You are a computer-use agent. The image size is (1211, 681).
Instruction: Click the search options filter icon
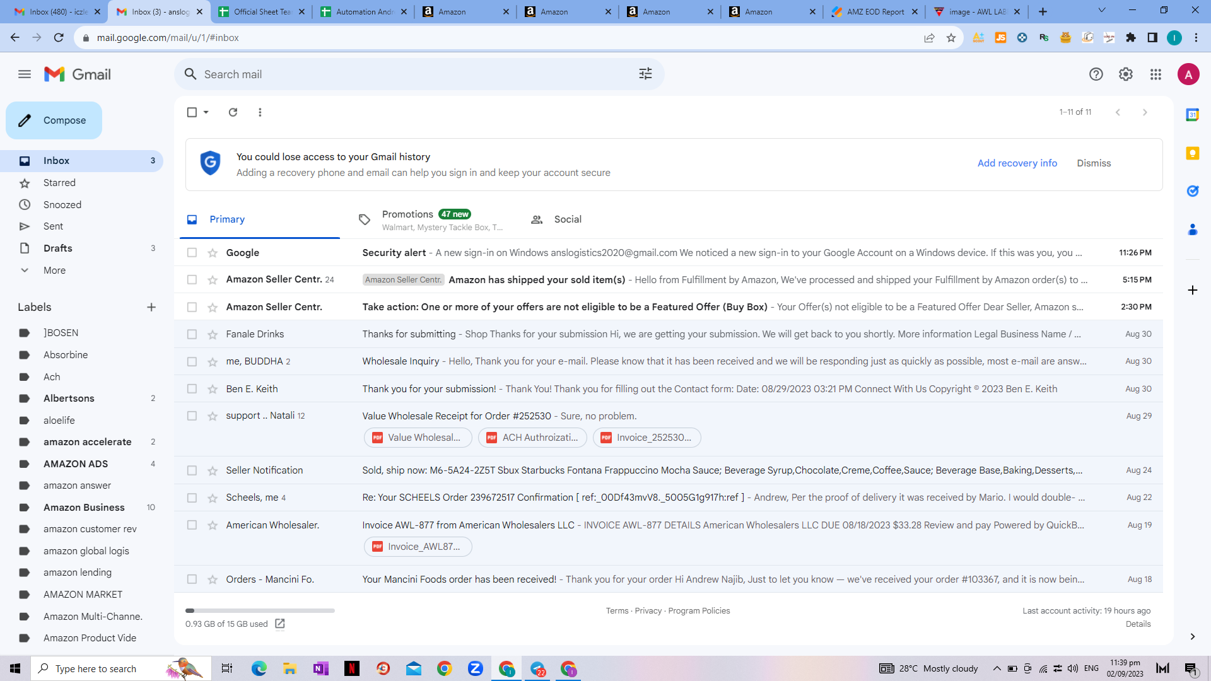(645, 74)
